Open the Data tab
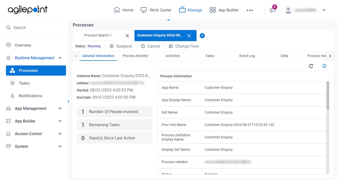The image size is (337, 180). pos(284,56)
